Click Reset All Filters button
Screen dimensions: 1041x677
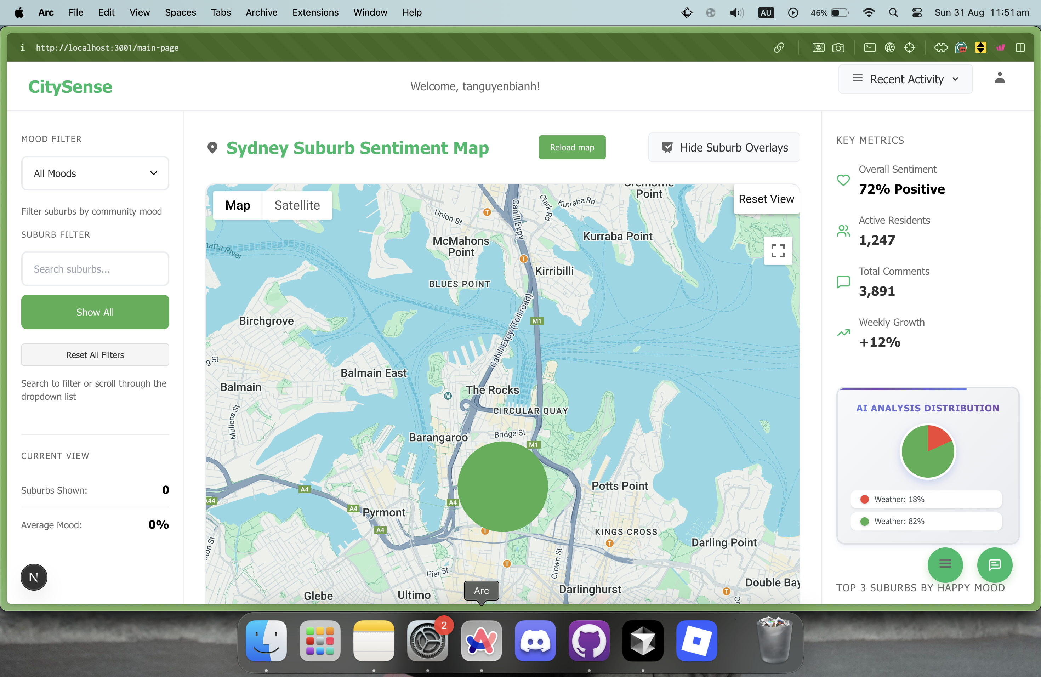coord(95,355)
